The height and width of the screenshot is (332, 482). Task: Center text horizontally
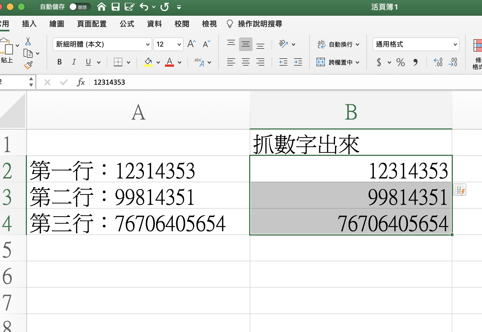tap(246, 62)
